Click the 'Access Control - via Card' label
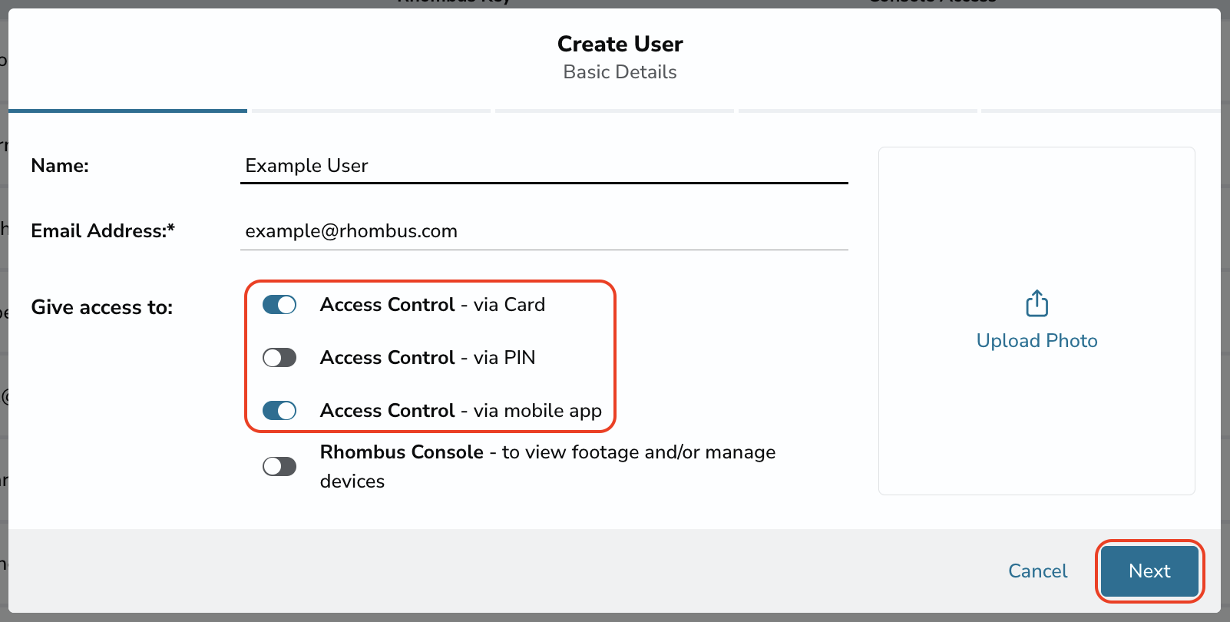Screen dimensions: 1230x622 pos(432,305)
